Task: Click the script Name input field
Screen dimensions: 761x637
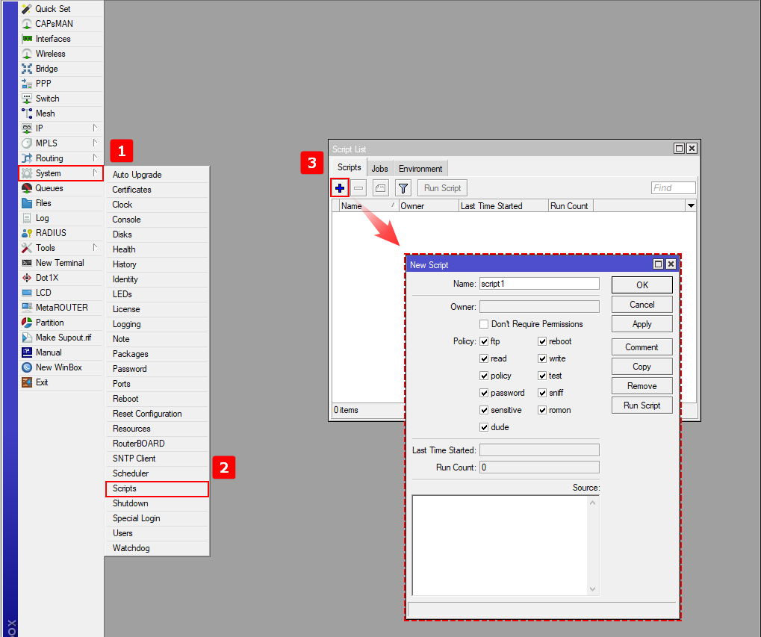Action: point(539,284)
